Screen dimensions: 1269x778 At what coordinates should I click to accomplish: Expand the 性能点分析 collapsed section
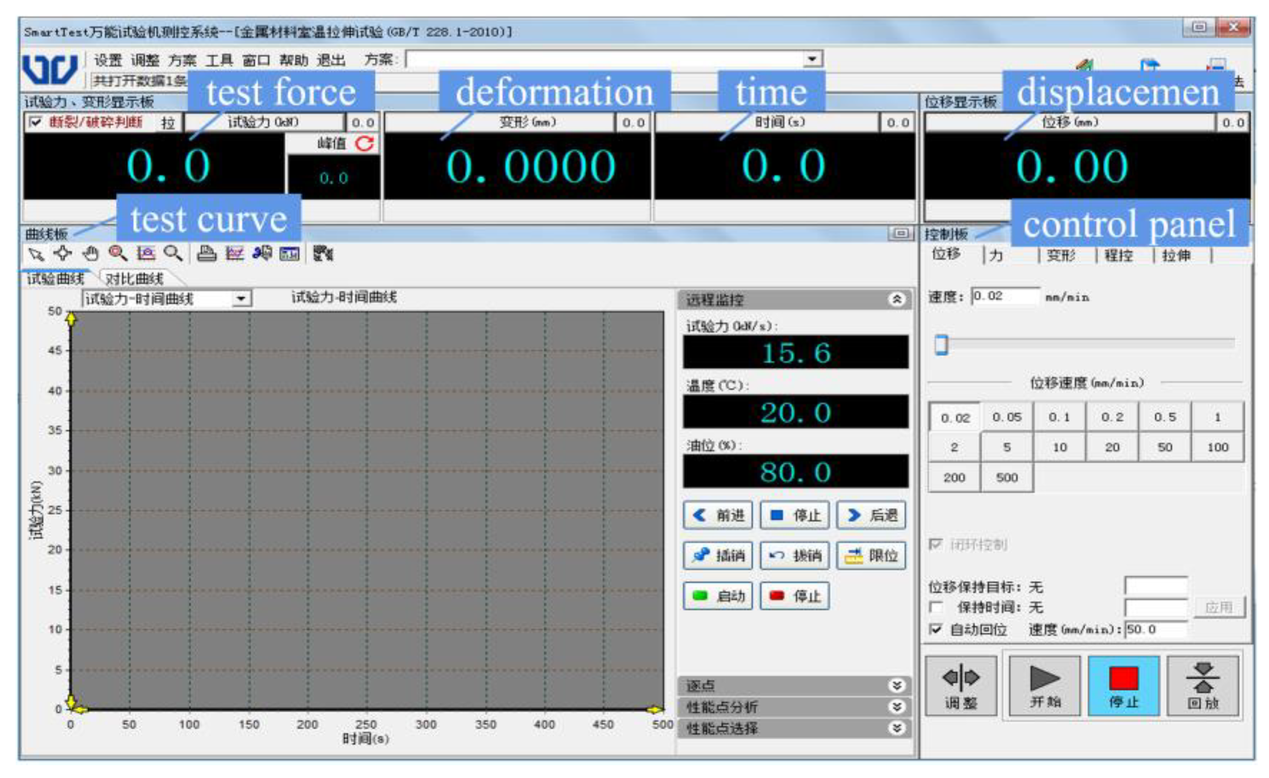point(897,707)
